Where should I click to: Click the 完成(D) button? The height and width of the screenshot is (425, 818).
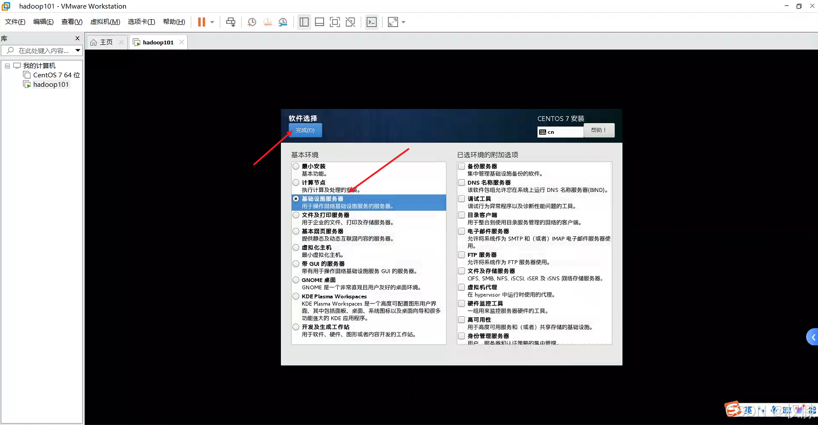click(305, 130)
